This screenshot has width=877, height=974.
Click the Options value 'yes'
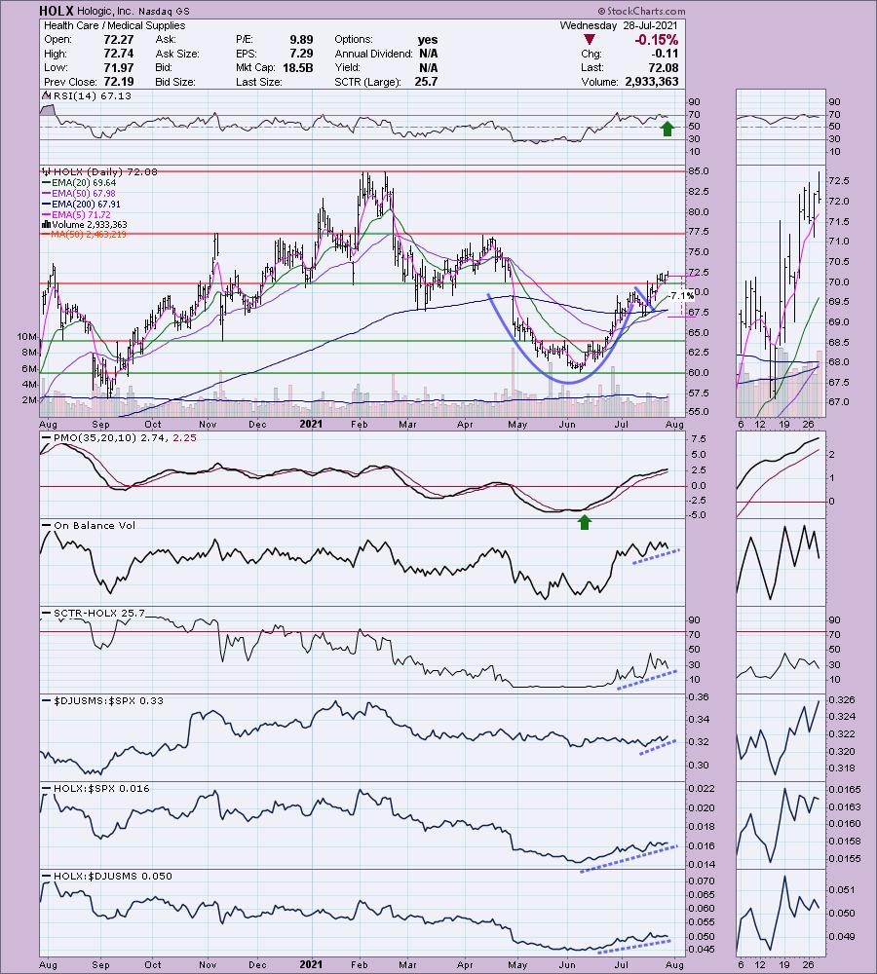pos(428,39)
